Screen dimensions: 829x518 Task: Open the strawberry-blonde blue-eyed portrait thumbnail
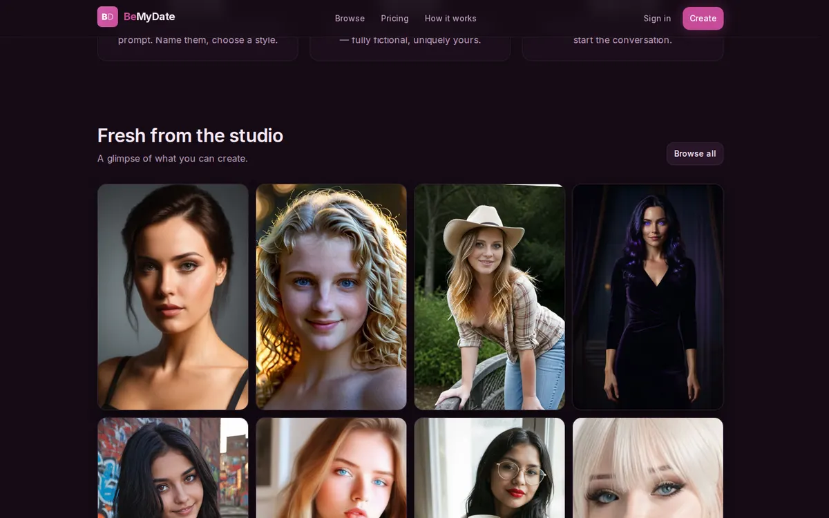click(331, 468)
